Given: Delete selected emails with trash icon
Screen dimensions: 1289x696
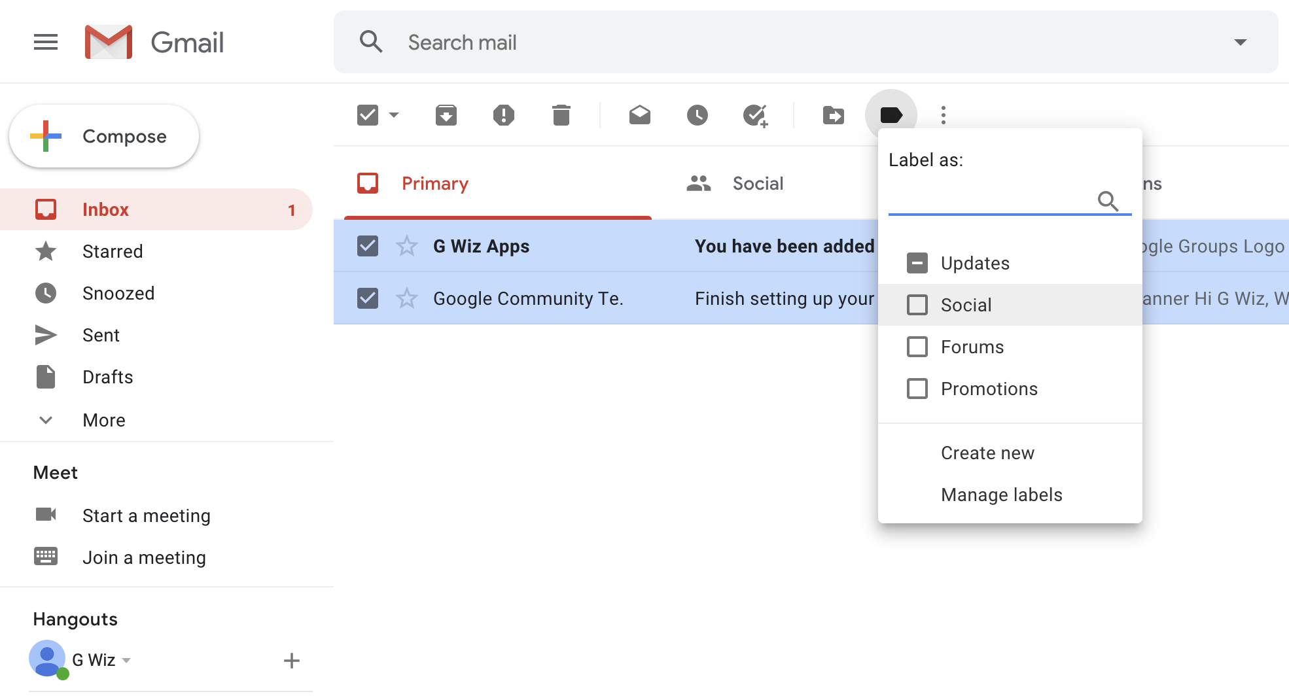Looking at the screenshot, I should point(561,115).
